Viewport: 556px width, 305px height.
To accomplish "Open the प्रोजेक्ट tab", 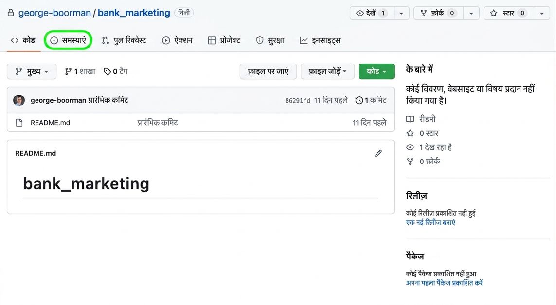I will pos(224,40).
